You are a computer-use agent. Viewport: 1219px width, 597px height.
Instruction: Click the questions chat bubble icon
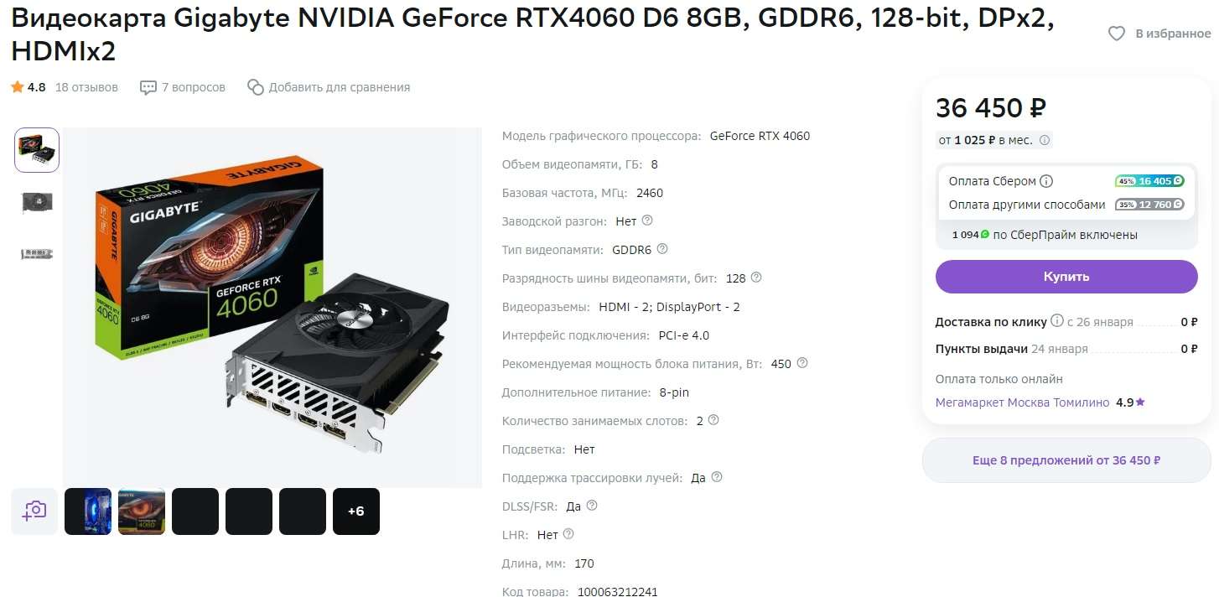pyautogui.click(x=148, y=87)
